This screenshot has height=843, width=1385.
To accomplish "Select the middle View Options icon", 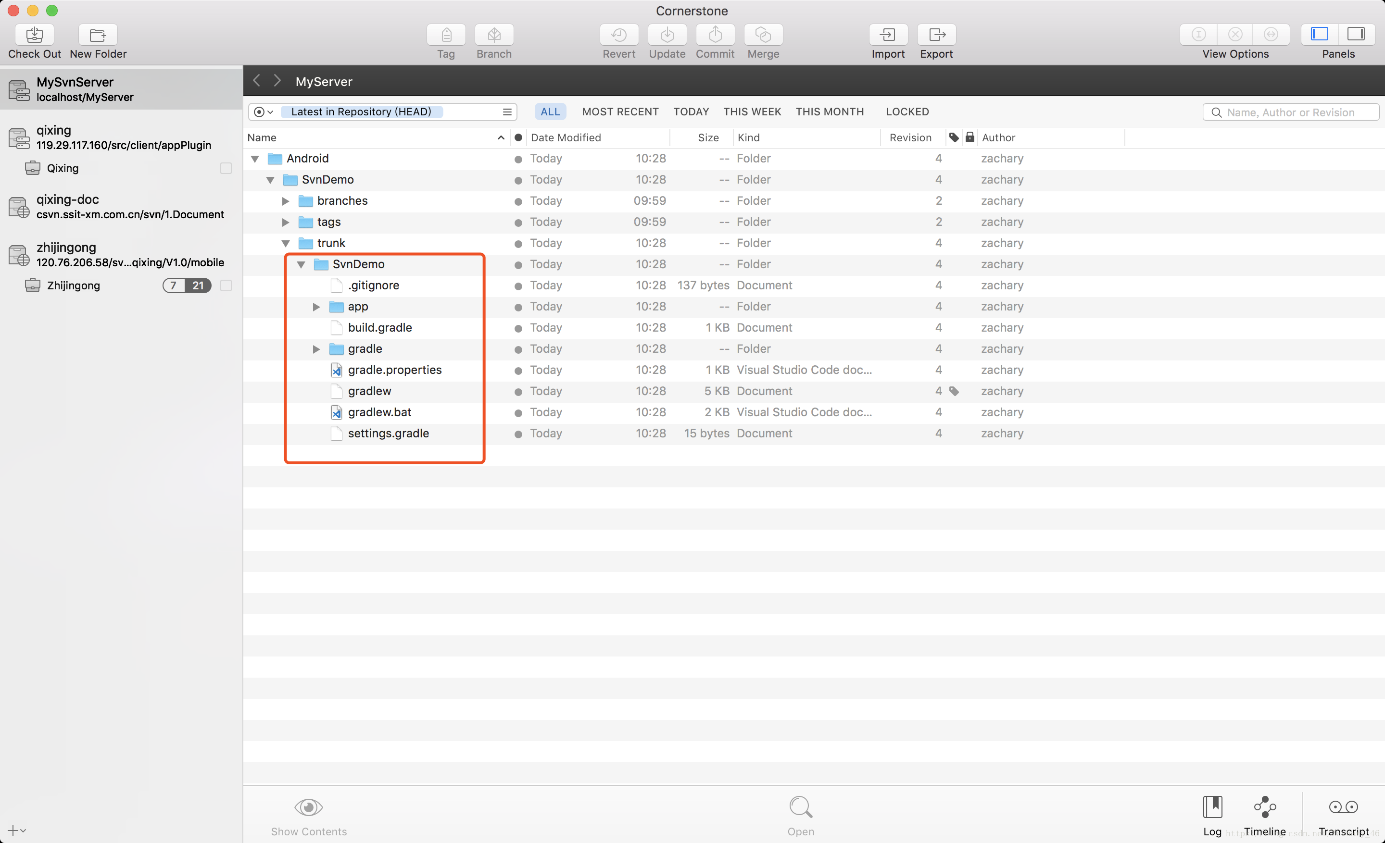I will [1235, 35].
